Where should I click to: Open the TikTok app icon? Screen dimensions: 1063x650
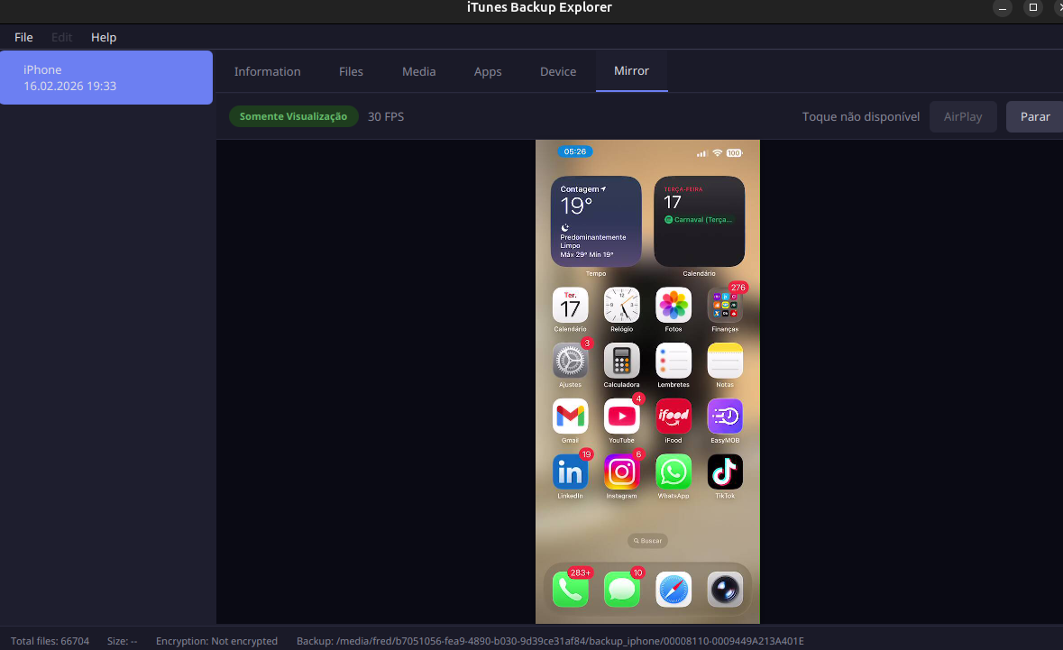click(x=725, y=471)
